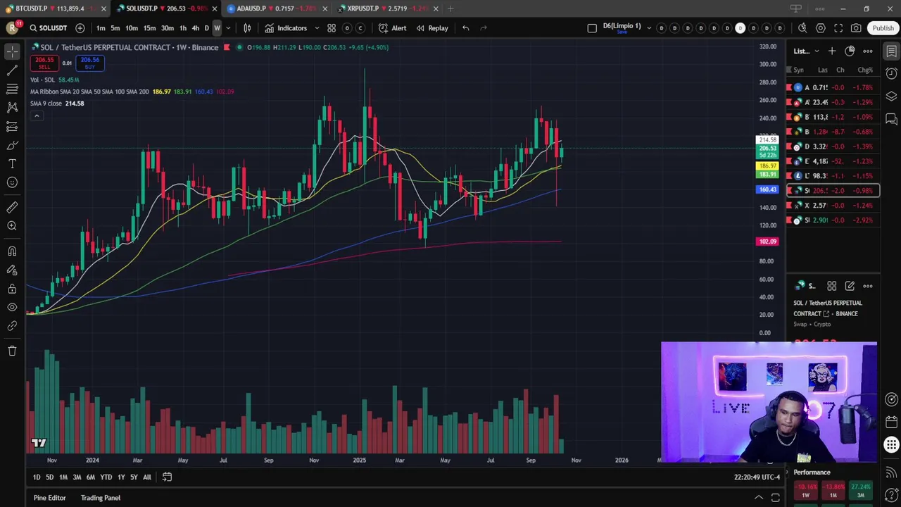Take a chart snapshot with camera icon
Image resolution: width=901 pixels, height=507 pixels.
click(x=856, y=28)
